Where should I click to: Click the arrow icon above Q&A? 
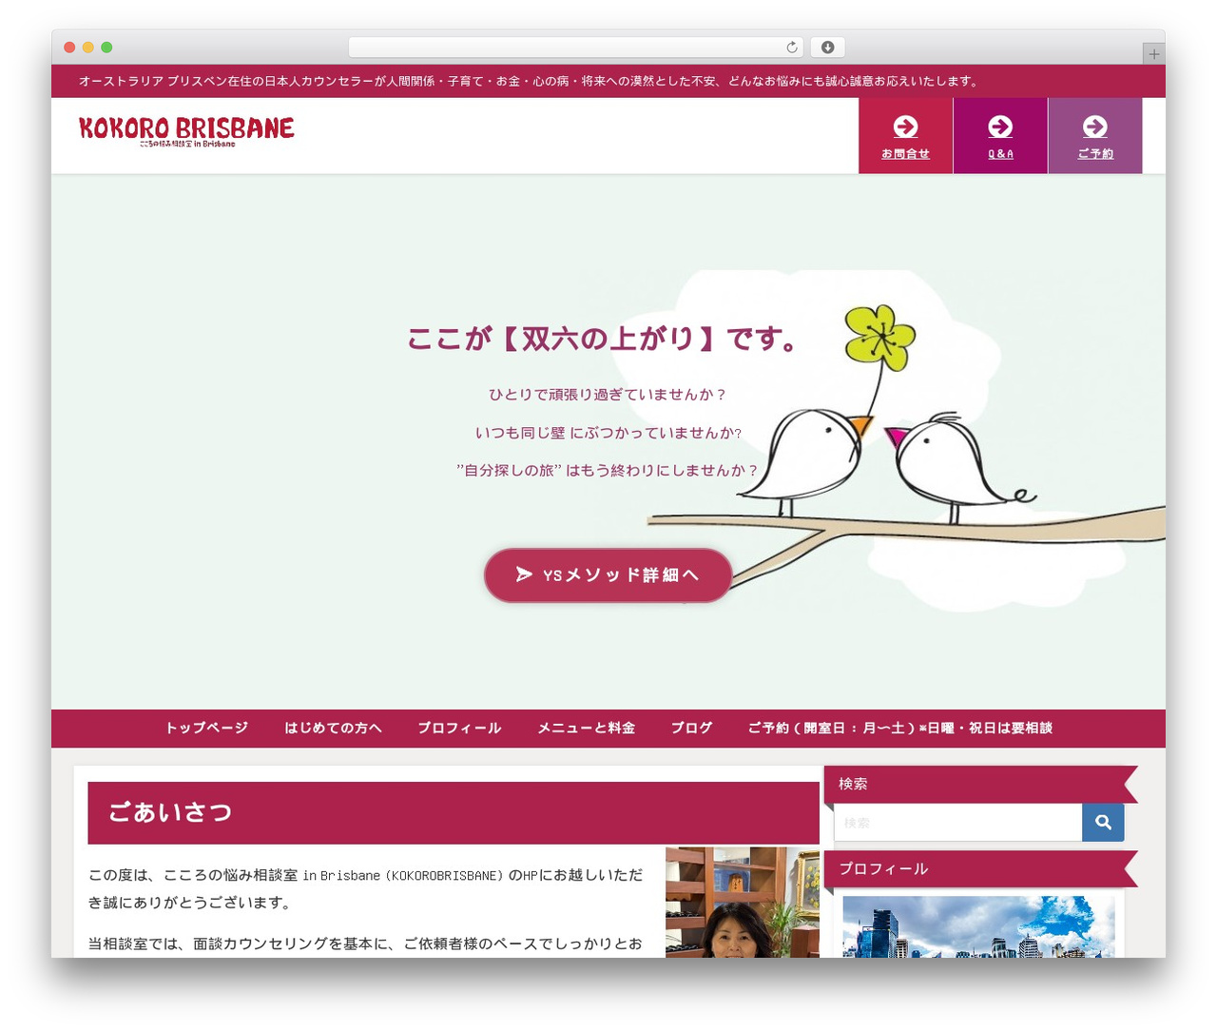(x=1000, y=126)
